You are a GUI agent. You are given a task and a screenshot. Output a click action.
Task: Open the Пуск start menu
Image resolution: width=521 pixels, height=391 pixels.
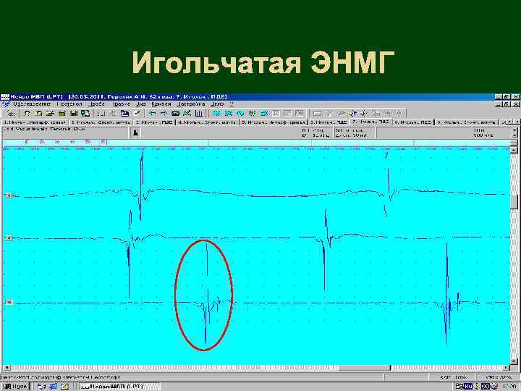pos(15,387)
